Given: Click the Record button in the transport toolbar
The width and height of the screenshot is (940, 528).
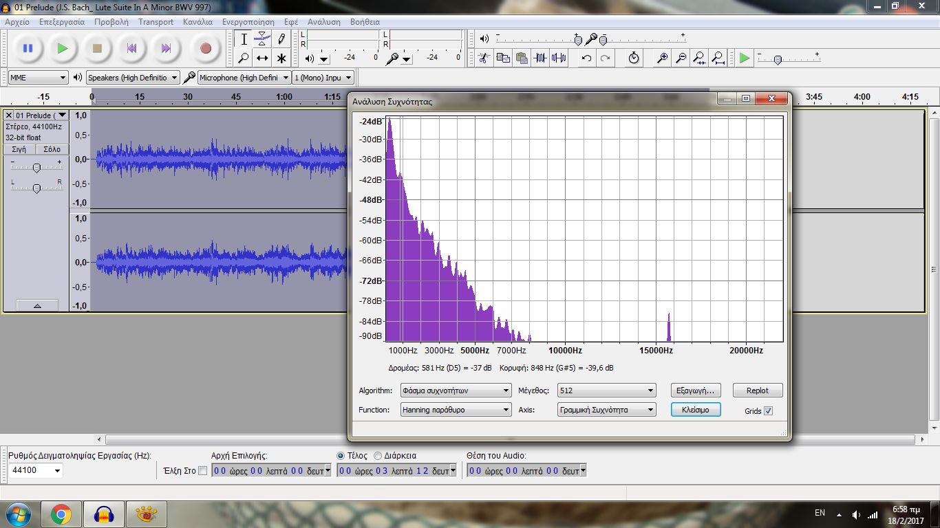Looking at the screenshot, I should click(x=205, y=48).
